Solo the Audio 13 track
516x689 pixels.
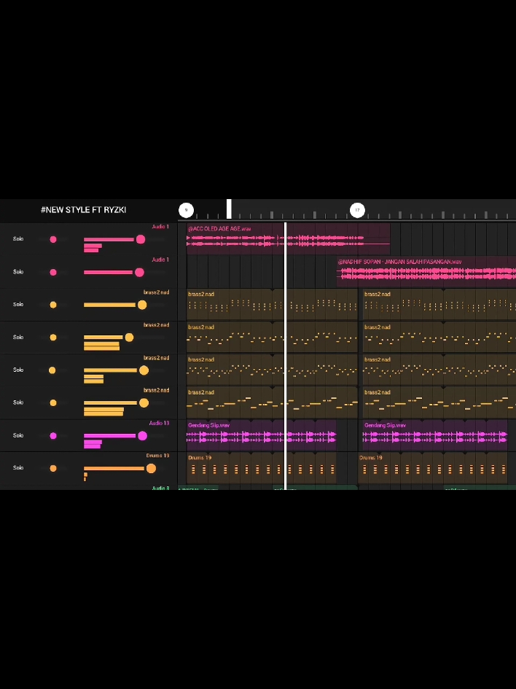pyautogui.click(x=18, y=435)
